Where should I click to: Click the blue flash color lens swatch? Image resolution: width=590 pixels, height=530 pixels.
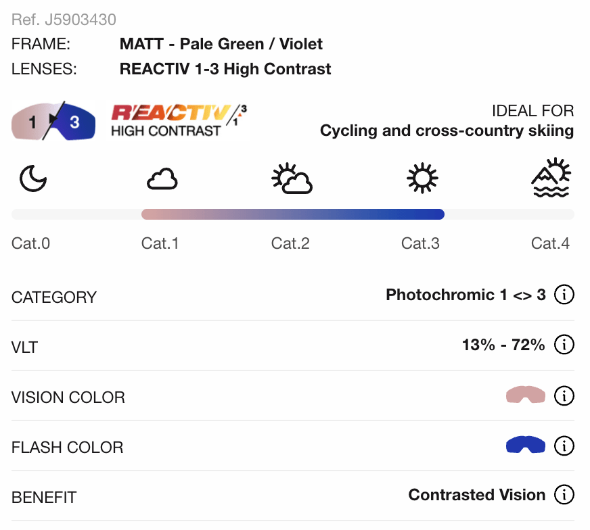click(526, 445)
